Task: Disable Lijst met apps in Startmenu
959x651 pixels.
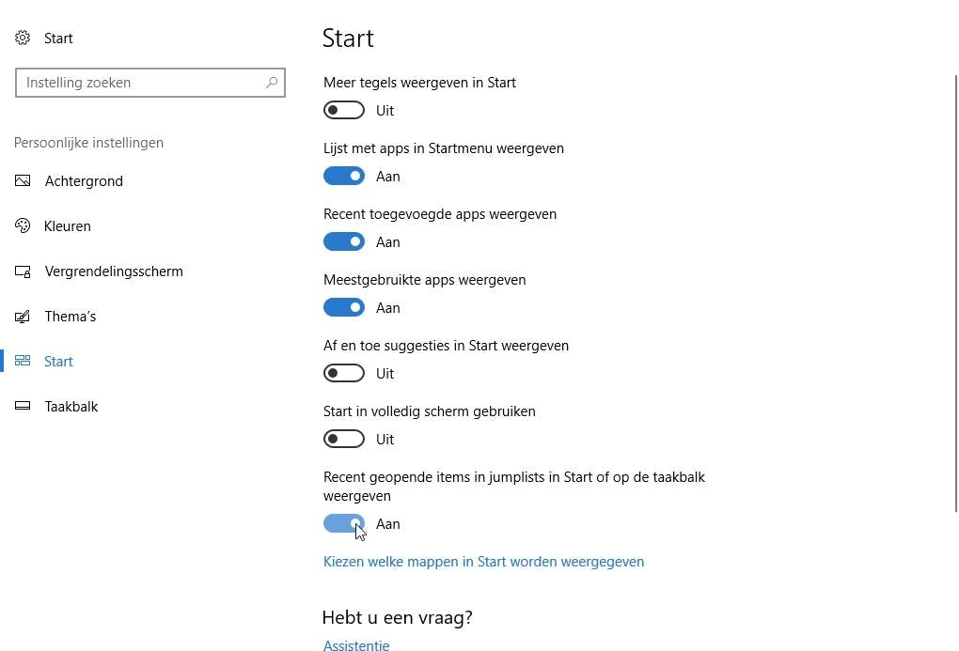Action: [x=344, y=177]
